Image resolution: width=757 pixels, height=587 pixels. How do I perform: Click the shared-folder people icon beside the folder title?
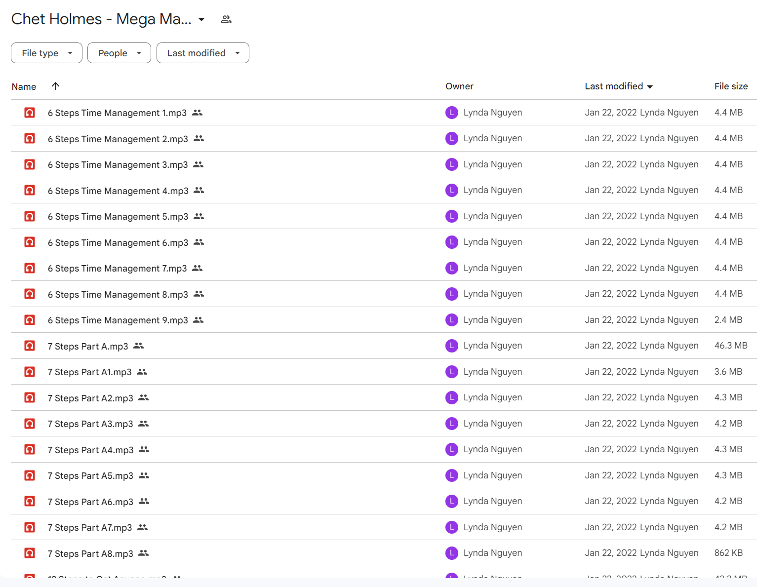click(x=226, y=19)
